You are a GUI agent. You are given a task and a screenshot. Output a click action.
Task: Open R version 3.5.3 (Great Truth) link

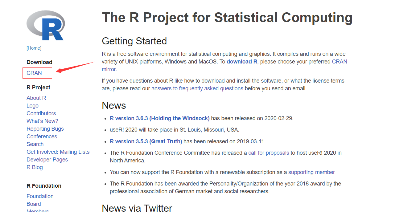pyautogui.click(x=146, y=141)
